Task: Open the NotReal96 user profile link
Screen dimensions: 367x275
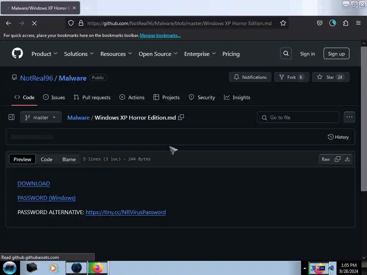Action: (x=37, y=78)
